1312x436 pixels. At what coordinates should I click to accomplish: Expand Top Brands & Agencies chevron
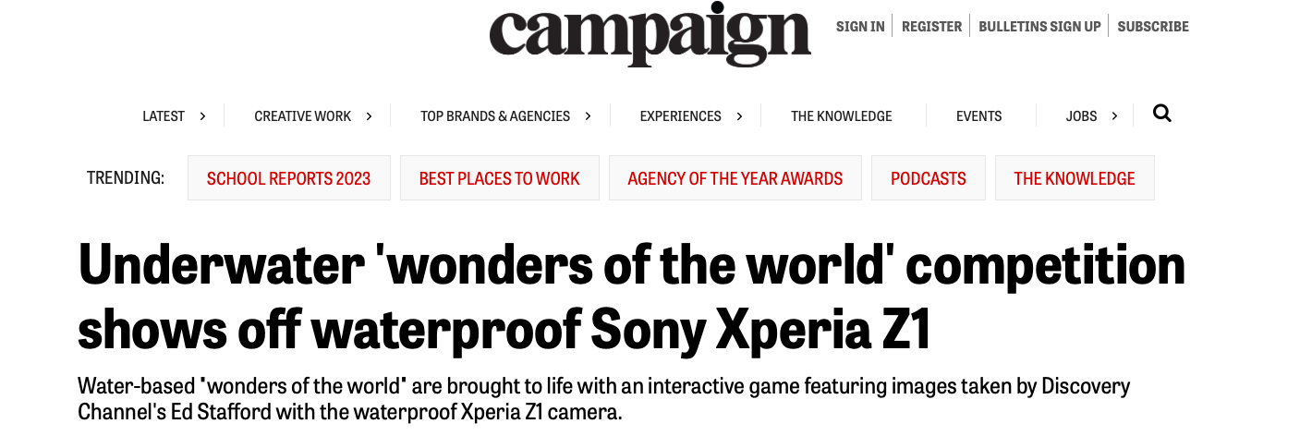tap(588, 116)
